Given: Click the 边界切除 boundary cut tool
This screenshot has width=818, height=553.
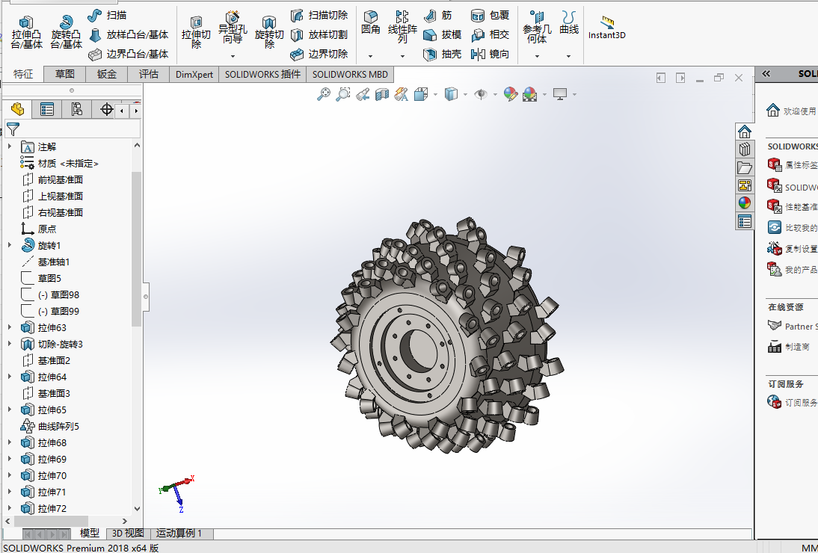Looking at the screenshot, I should pos(319,54).
